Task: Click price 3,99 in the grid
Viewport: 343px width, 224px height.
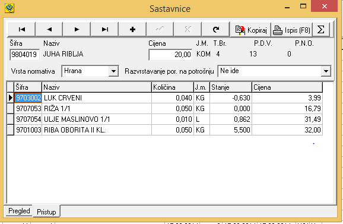Action: click(287, 97)
